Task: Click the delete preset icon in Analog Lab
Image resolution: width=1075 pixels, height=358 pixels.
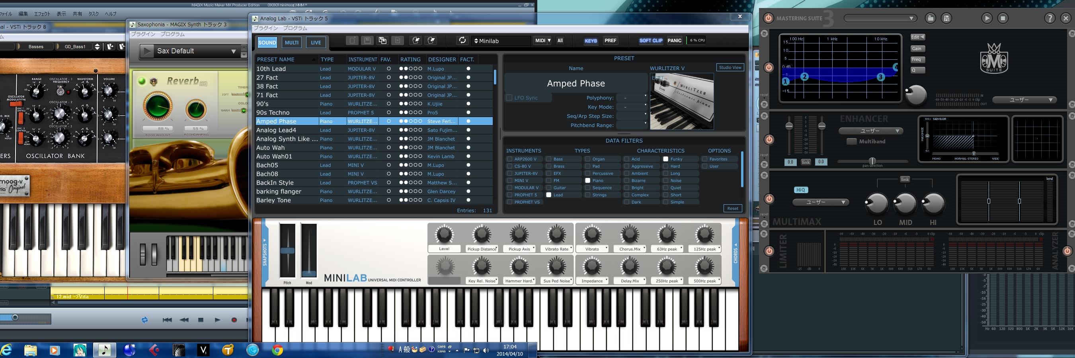Action: (397, 41)
